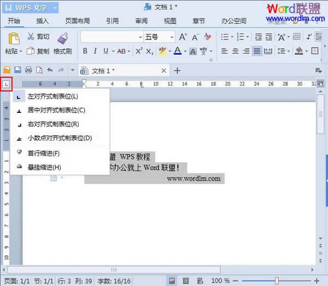The height and width of the screenshot is (286, 328).
Task: Select 居中对齐式制表位(C) menu item
Action: click(x=60, y=110)
